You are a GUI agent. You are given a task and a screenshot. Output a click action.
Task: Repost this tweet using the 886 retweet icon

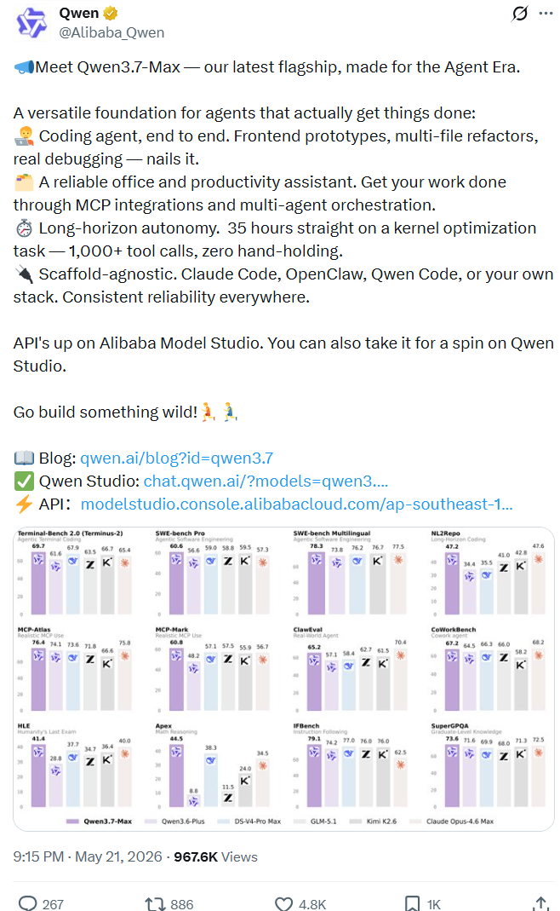click(155, 903)
